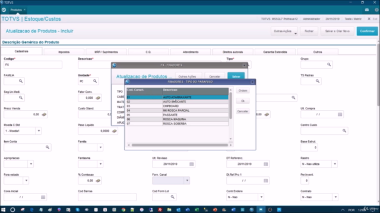Close the Produtos tab
The width and height of the screenshot is (380, 213).
(x=24, y=9)
